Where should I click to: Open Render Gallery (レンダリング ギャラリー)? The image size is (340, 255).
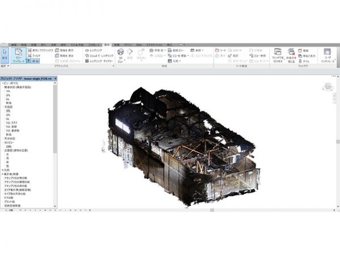pos(99,61)
